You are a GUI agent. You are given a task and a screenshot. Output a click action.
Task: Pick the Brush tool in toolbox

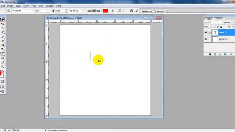[x=3, y=37]
